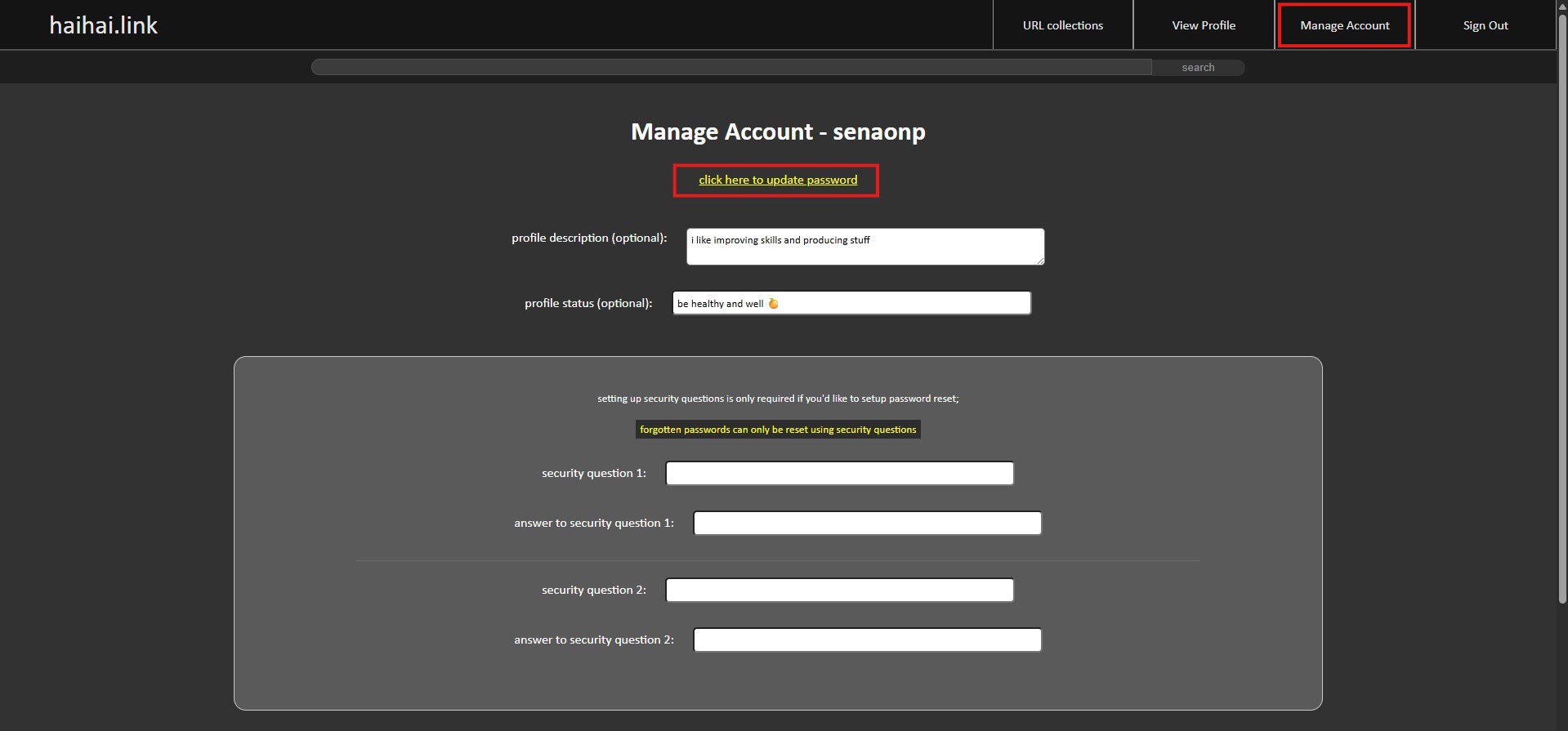Open the URL collections page
This screenshot has height=731, width=1568.
tap(1062, 25)
